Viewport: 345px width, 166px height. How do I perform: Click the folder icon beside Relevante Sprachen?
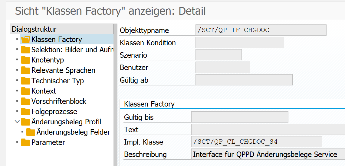pos(25,70)
